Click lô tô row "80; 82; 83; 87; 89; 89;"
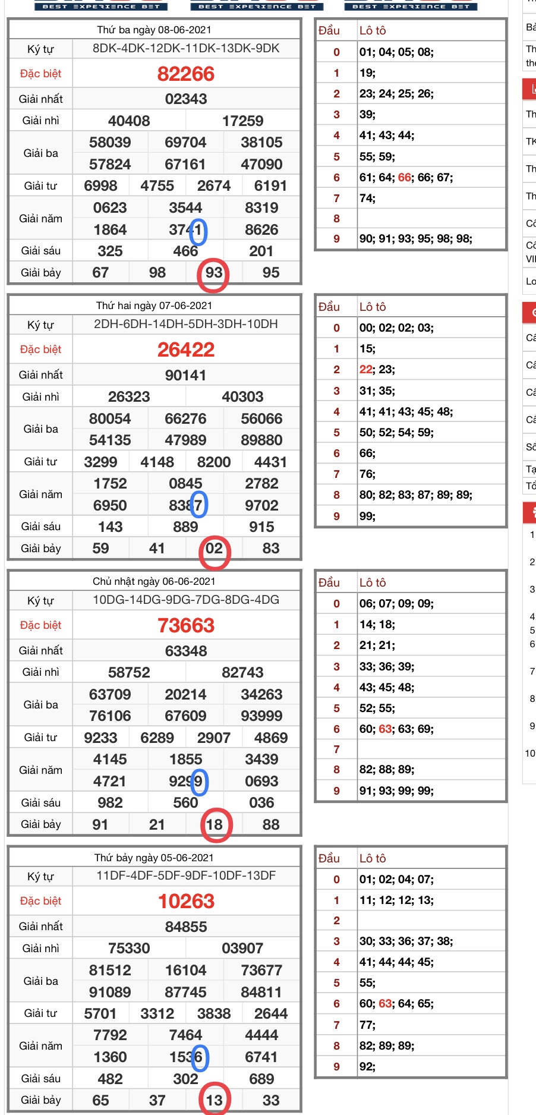536x1115 pixels. 416,494
